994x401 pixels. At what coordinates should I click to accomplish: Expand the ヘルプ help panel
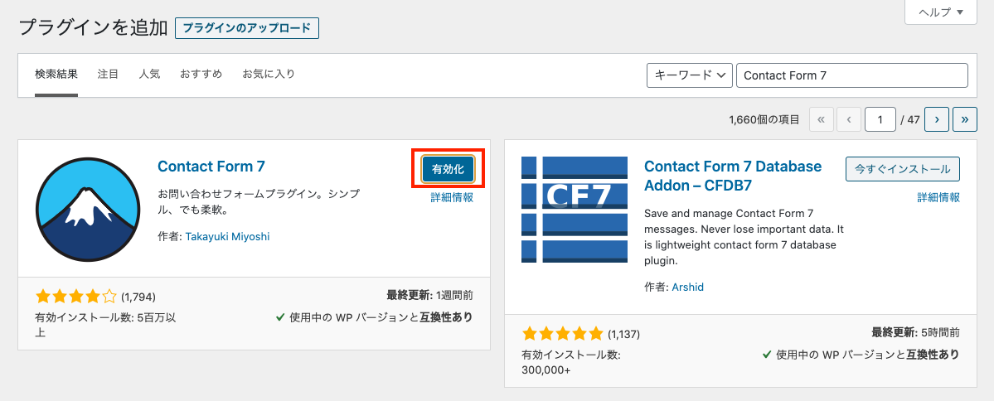[x=941, y=12]
